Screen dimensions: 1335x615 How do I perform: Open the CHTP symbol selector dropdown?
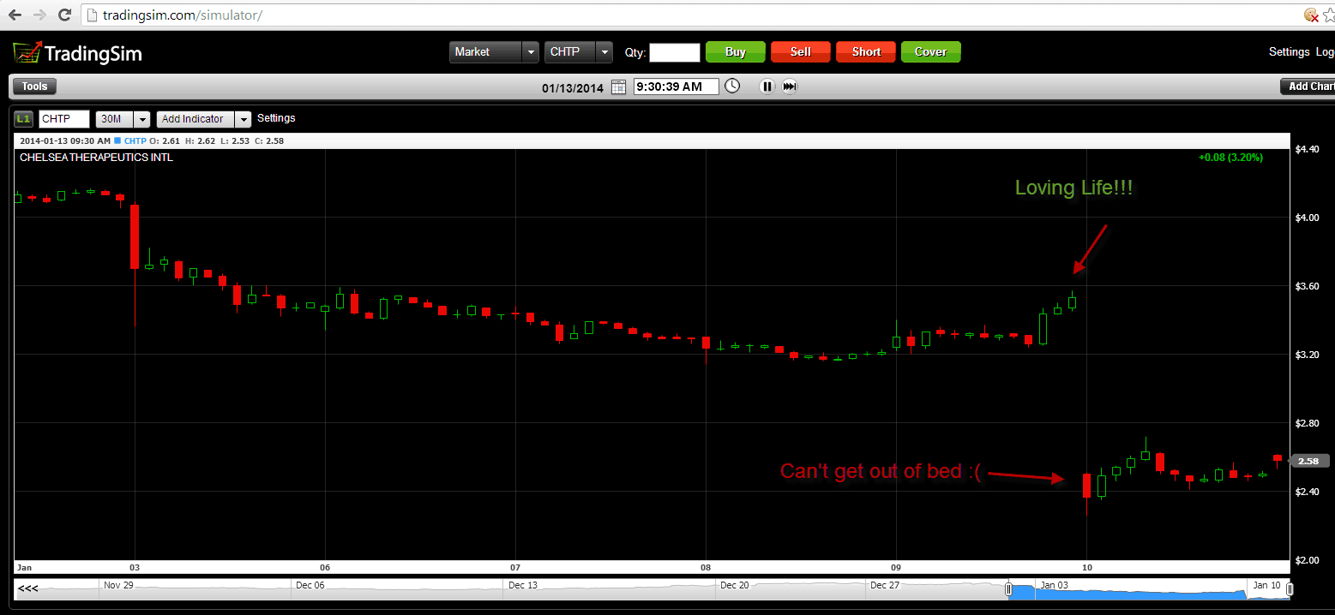(x=604, y=51)
